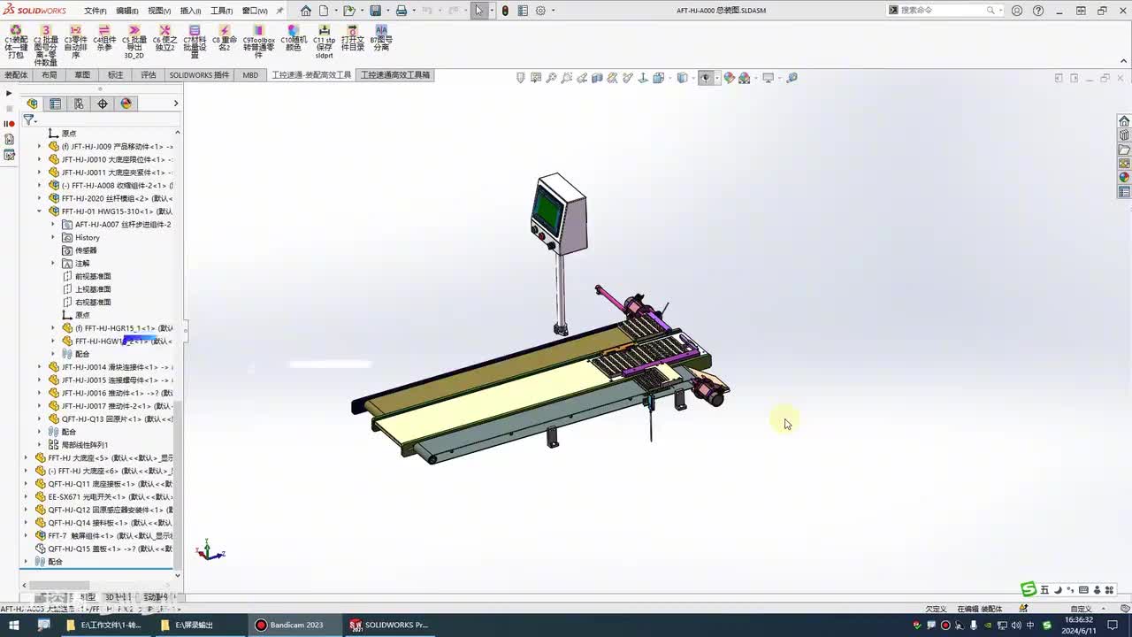Viewport: 1132px width, 637px height.
Task: Select the QFT-HJ-Q15 盖板 component
Action: tap(104, 549)
